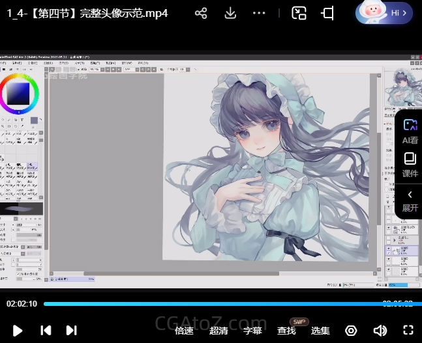Open the 课件 courseware panel

pyautogui.click(x=410, y=165)
